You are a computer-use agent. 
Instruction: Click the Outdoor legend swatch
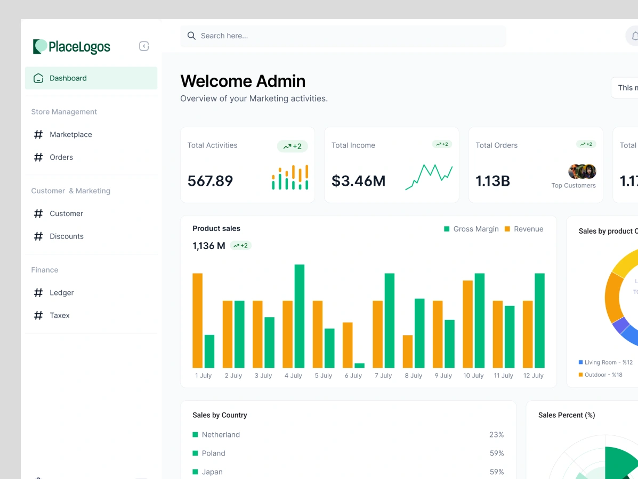click(x=580, y=375)
